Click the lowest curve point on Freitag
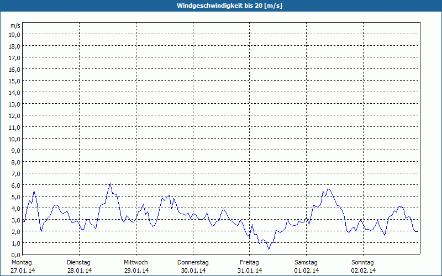Image resolution: width=442 pixels, height=276 pixels. (269, 249)
